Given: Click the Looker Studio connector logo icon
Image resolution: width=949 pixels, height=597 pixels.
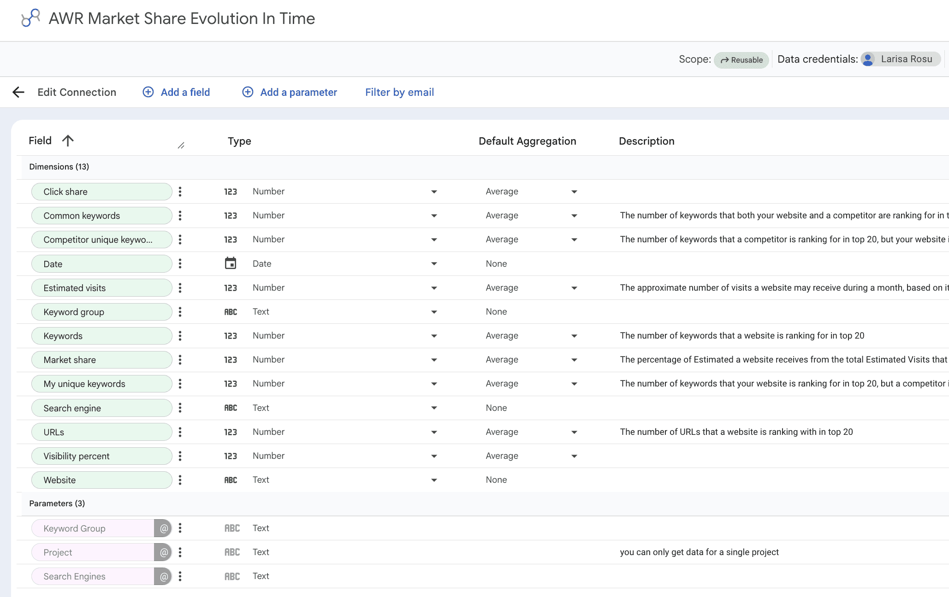Looking at the screenshot, I should pos(30,18).
